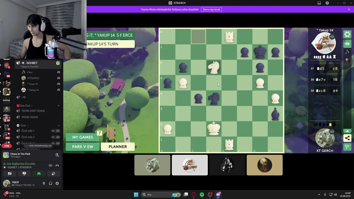Switch to PARK VIEW tab
Viewport: 354px width, 199px height.
(82, 147)
